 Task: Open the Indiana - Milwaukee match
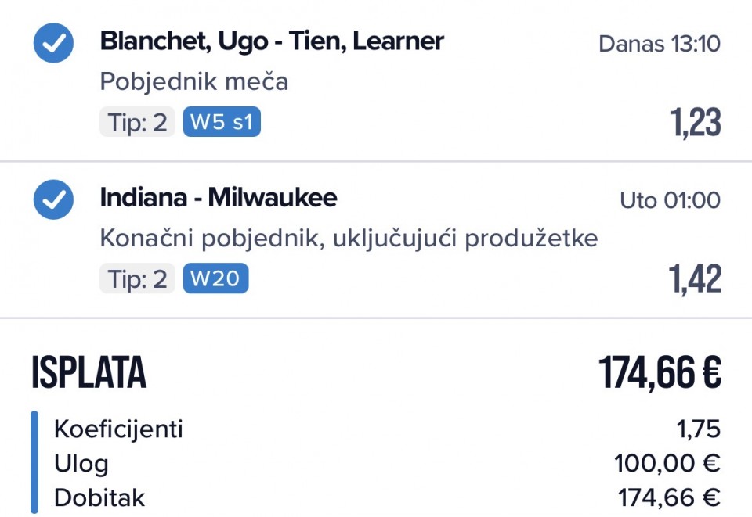tap(218, 198)
